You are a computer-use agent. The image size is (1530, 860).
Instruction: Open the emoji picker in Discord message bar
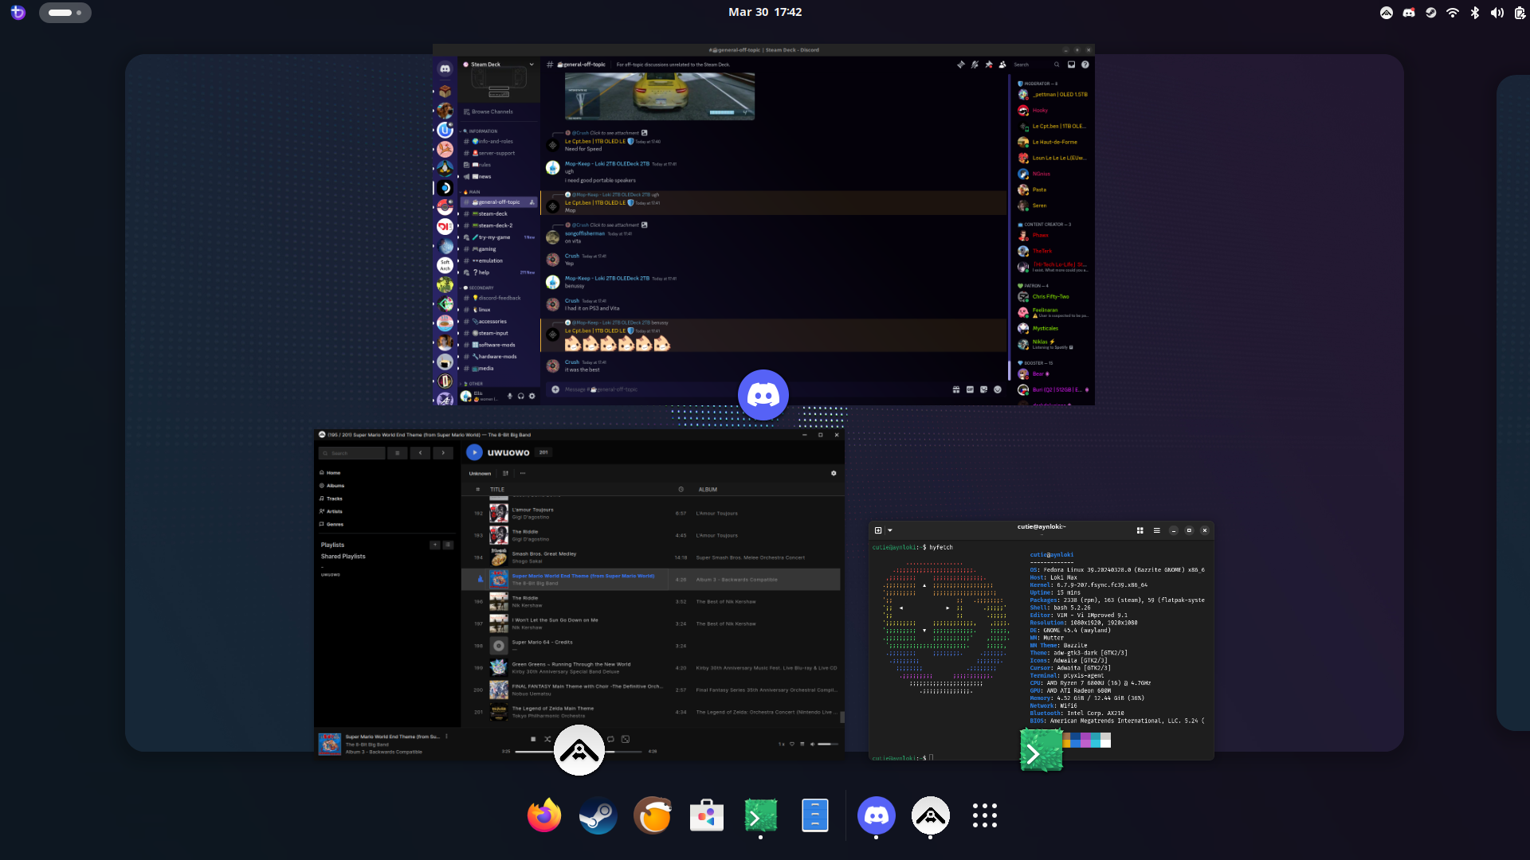[x=997, y=389]
